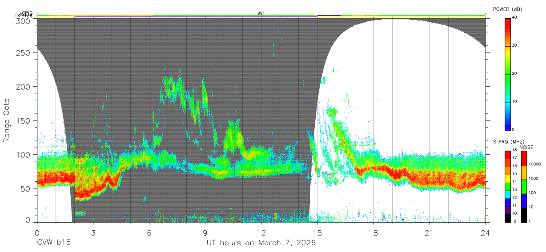Viewport: 546px width, 252px height.
Task: Click the 'TX Freq' strip label at top left
Action: pyautogui.click(x=23, y=16)
